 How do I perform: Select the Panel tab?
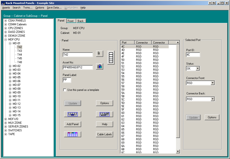[x=61, y=21]
